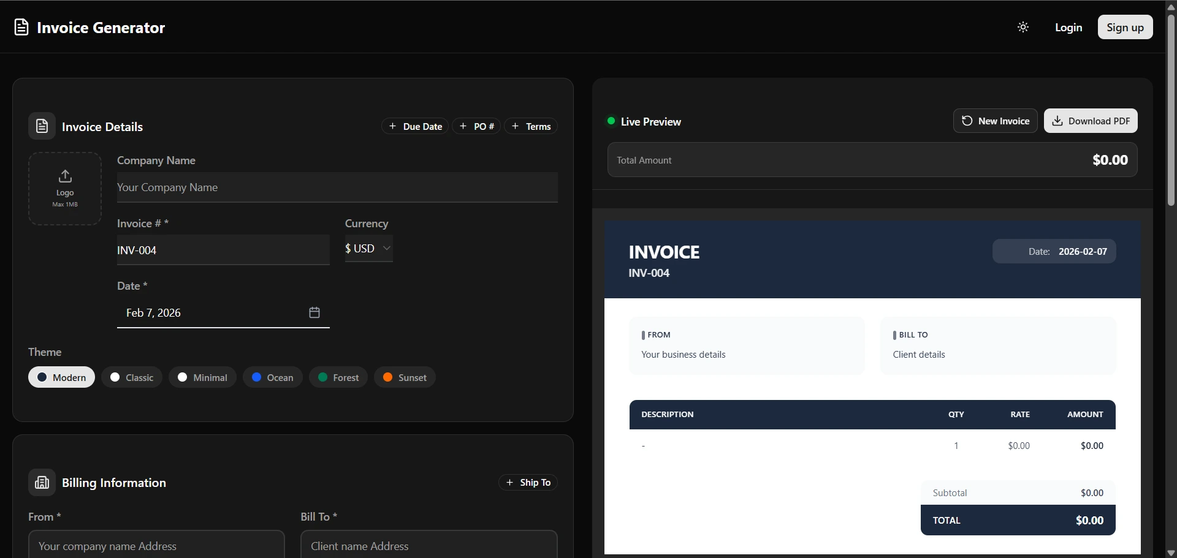Toggle light mode with the sun icon
The width and height of the screenshot is (1177, 558).
(1023, 27)
